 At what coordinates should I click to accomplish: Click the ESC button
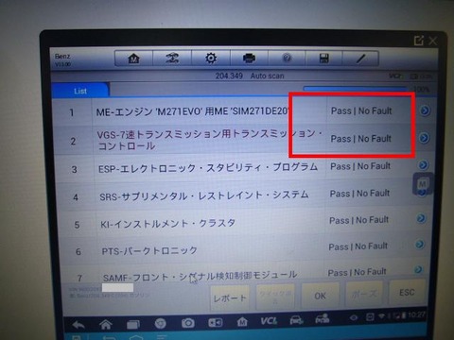[407, 293]
